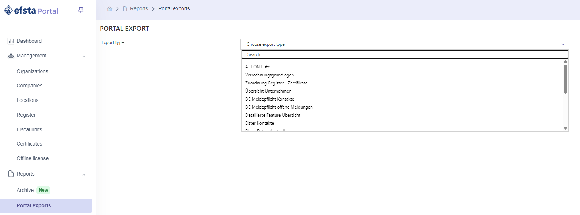Focus the export type Search field
This screenshot has width=580, height=215.
coord(405,54)
